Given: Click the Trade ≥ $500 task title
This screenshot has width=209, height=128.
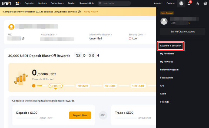Looking at the screenshot, I should coord(124,113).
